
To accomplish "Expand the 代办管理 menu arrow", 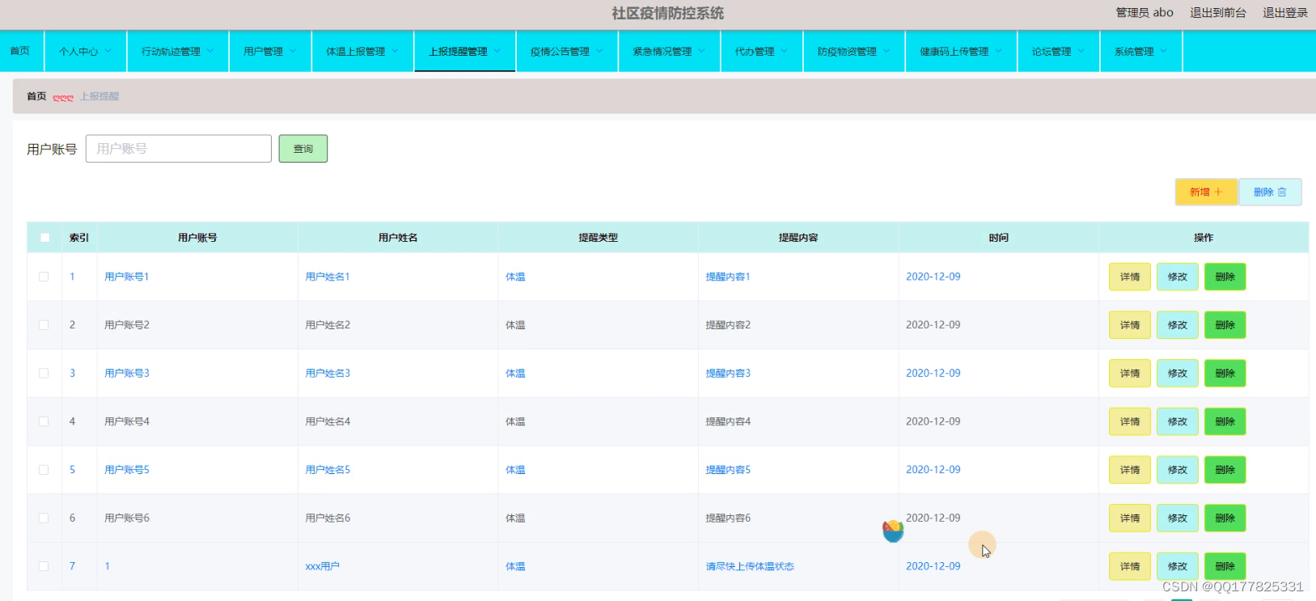I will click(784, 51).
